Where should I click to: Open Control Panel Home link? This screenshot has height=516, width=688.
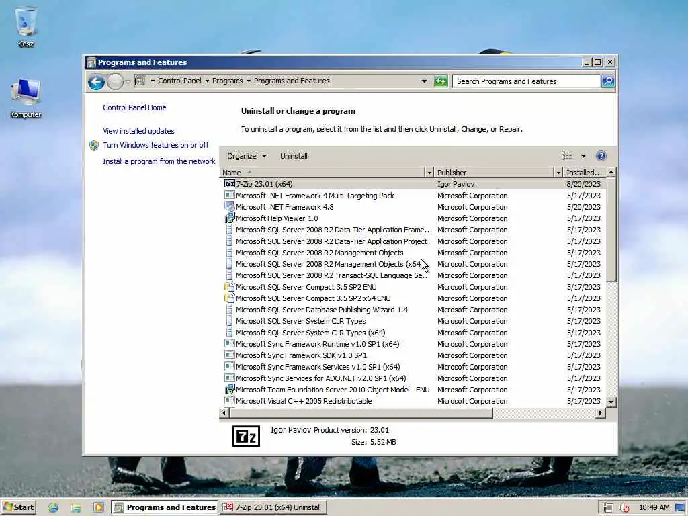coord(134,107)
